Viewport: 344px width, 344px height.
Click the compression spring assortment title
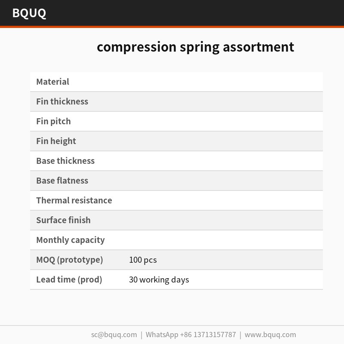click(x=195, y=47)
